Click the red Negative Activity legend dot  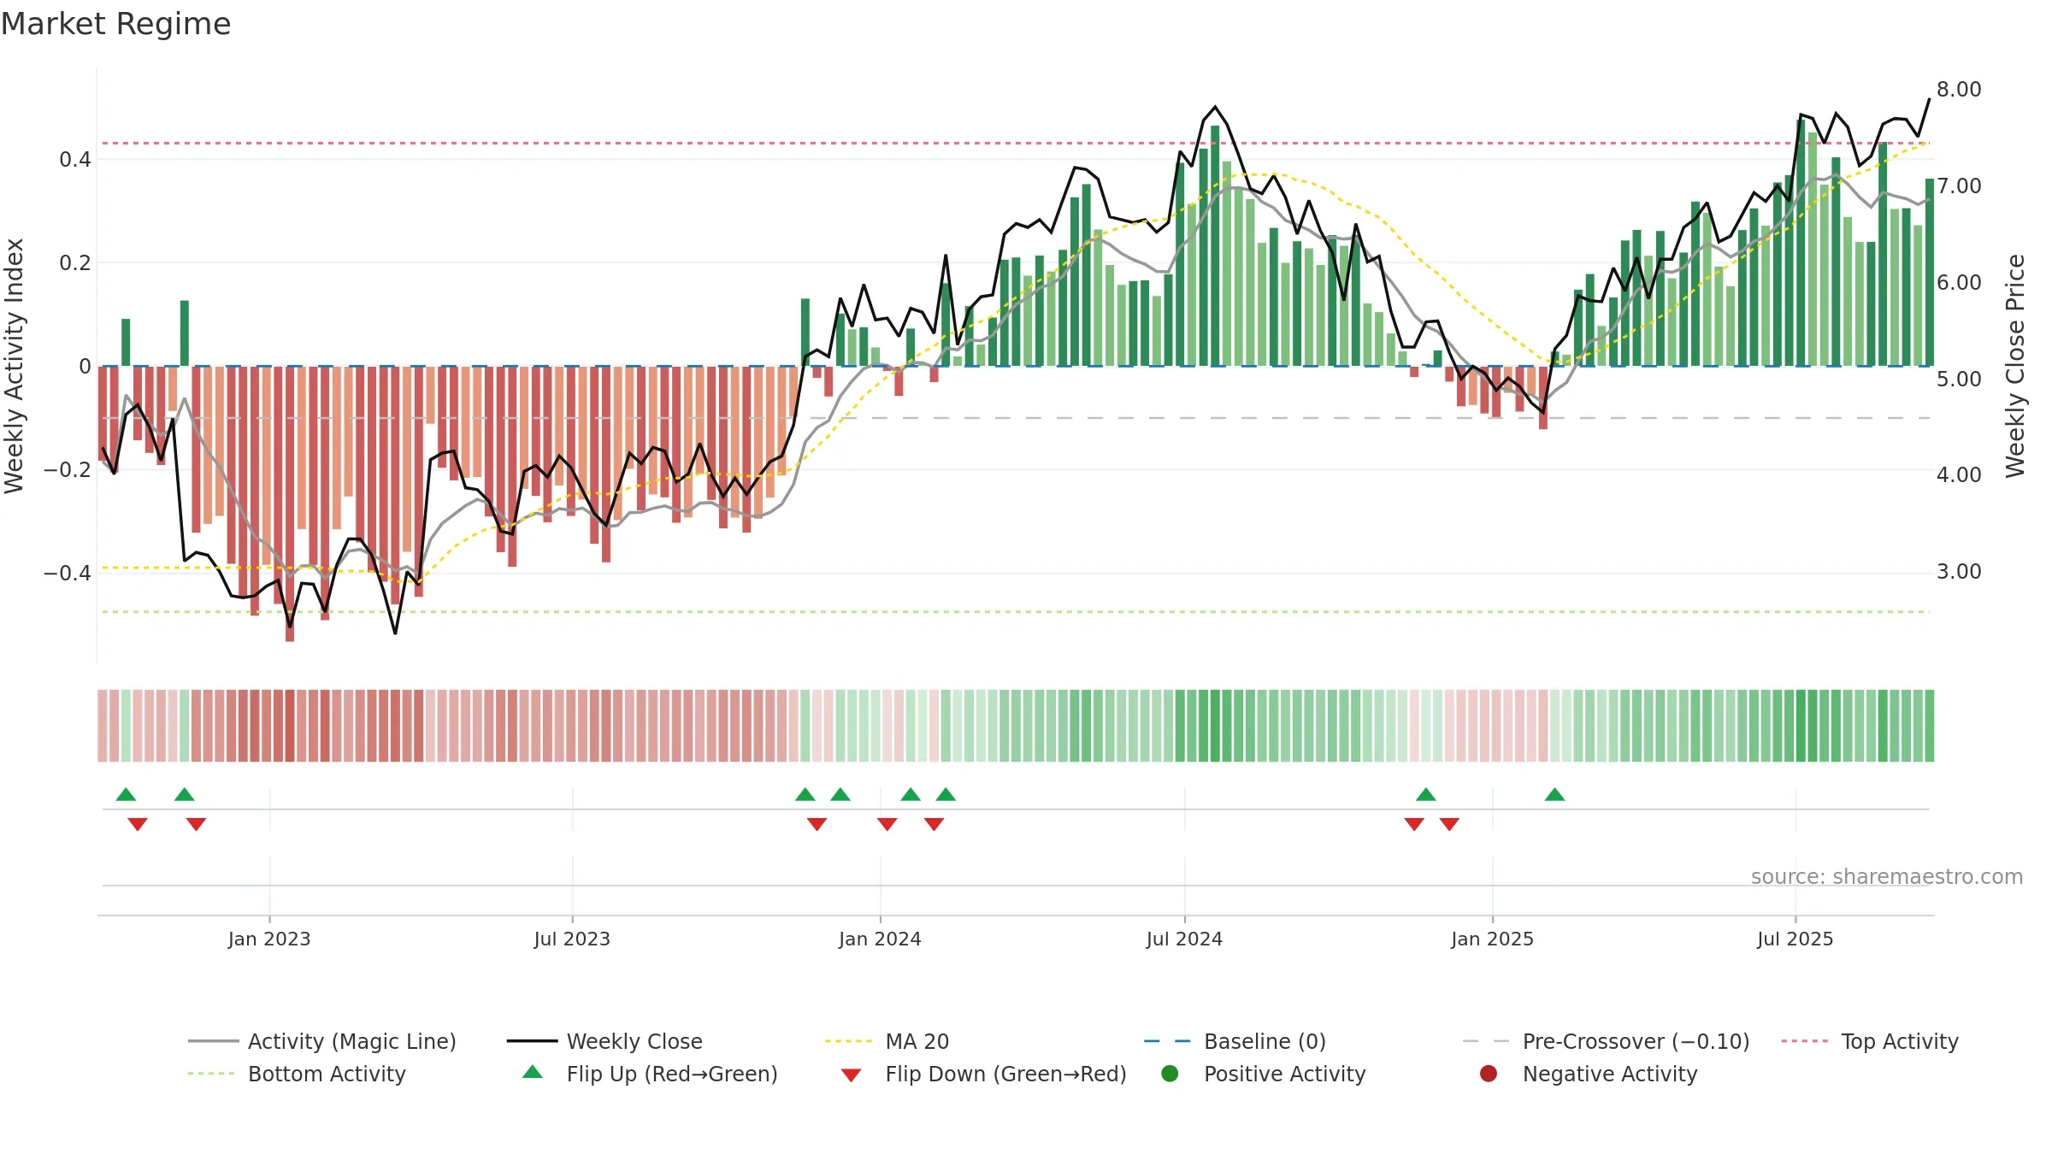coord(1489,1074)
